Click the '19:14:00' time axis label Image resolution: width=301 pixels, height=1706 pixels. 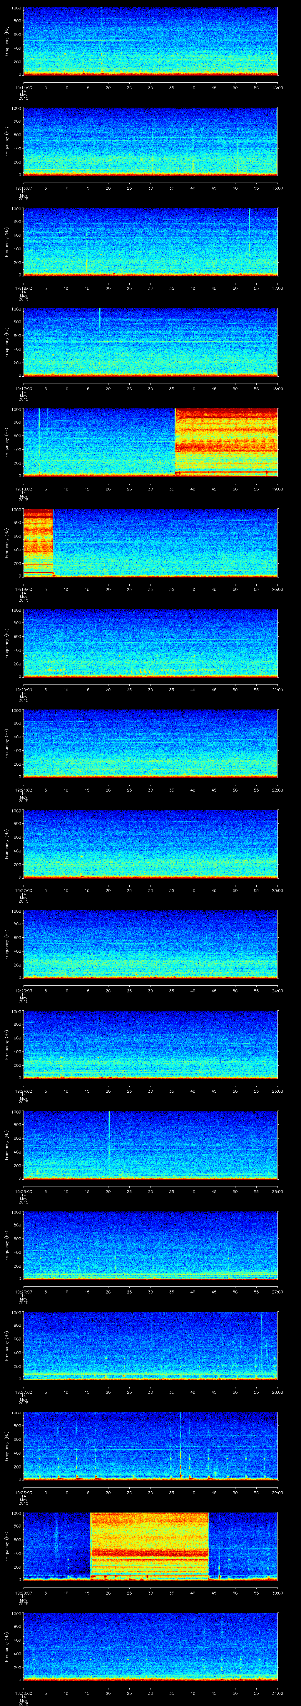click(x=23, y=87)
